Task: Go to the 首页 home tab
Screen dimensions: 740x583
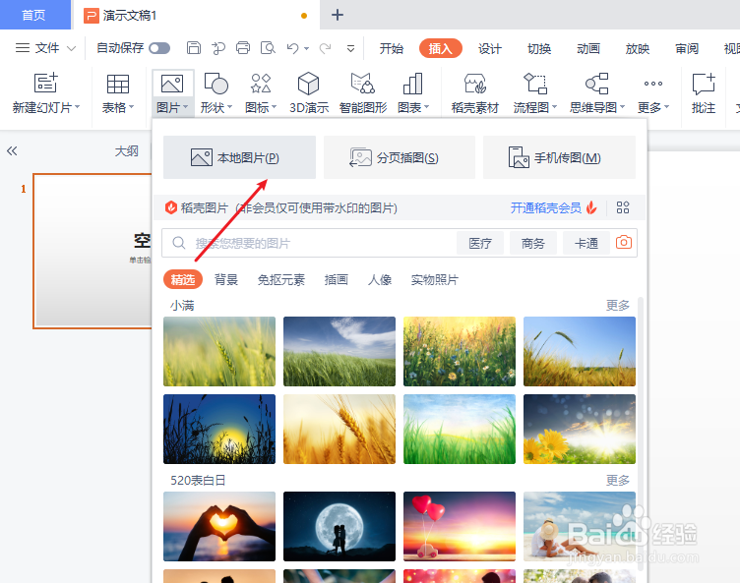Action: [34, 15]
